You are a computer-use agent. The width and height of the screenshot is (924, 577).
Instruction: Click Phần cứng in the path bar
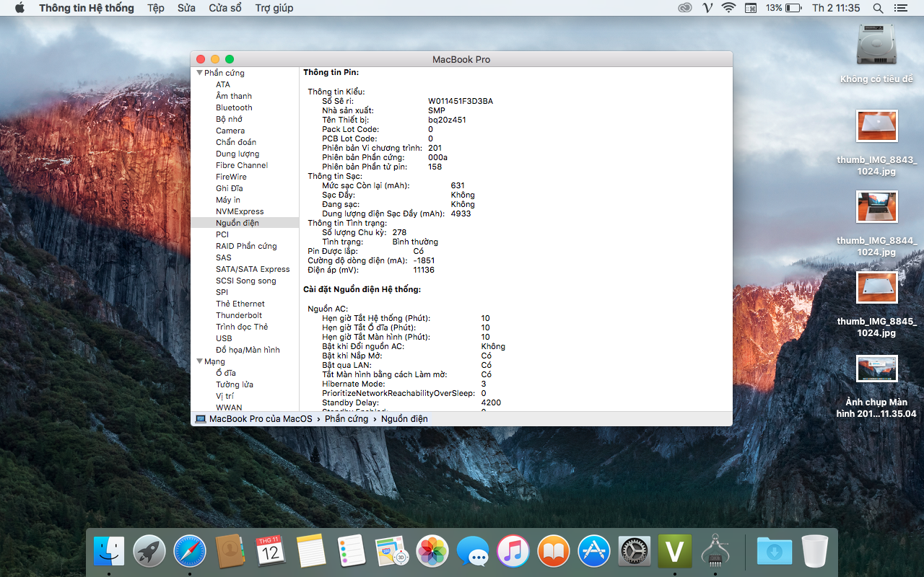(x=346, y=419)
